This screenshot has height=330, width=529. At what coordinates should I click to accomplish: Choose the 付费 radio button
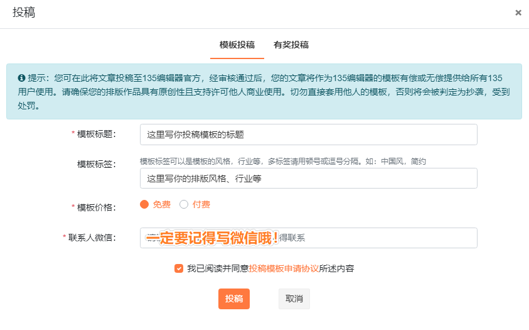click(184, 204)
